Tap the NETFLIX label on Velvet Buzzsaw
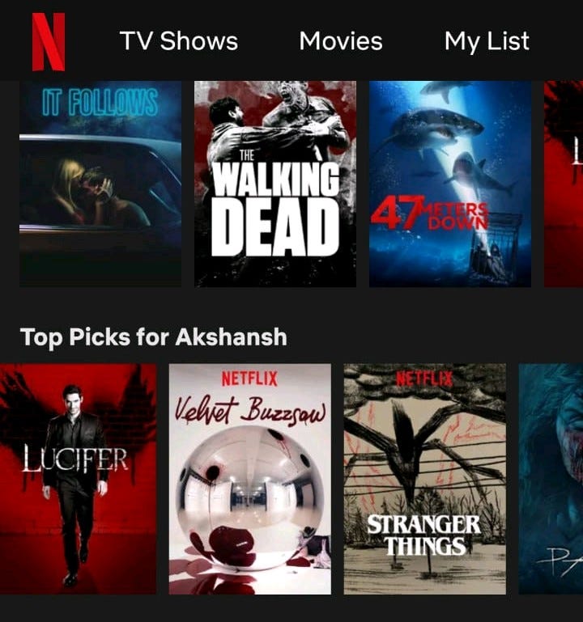 pyautogui.click(x=249, y=379)
